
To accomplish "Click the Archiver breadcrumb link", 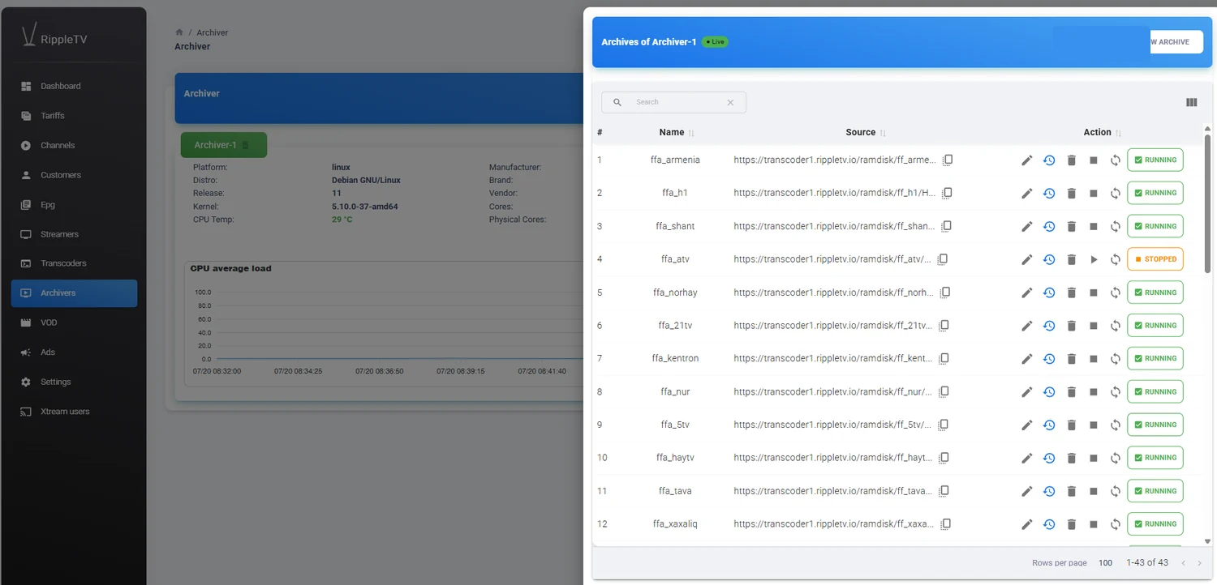I will [x=213, y=32].
